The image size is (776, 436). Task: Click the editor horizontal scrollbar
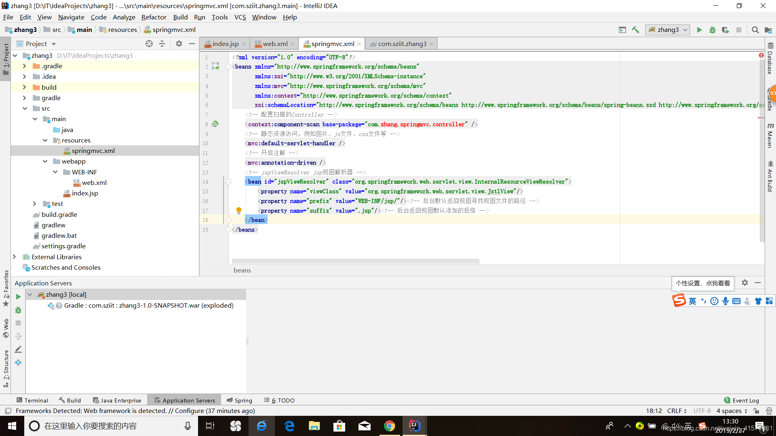[356, 261]
